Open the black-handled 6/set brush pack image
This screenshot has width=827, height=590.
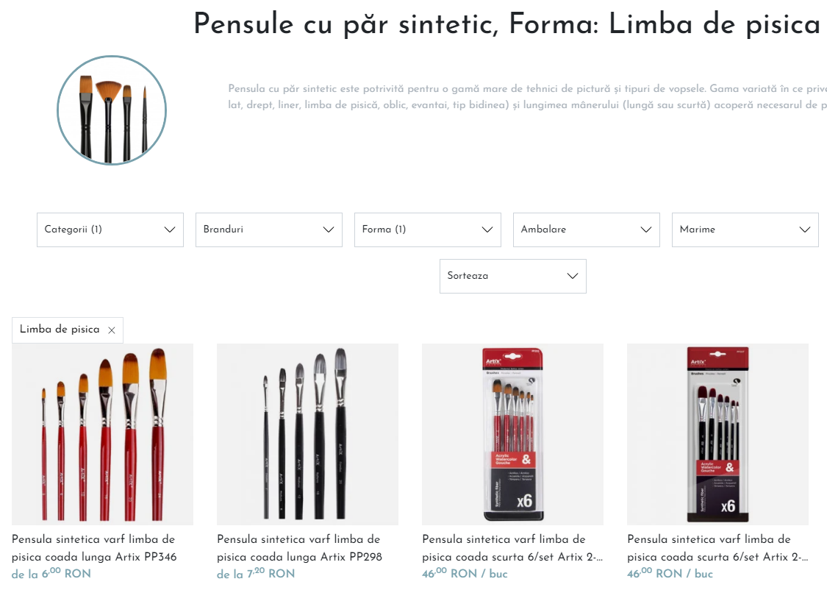coord(717,434)
